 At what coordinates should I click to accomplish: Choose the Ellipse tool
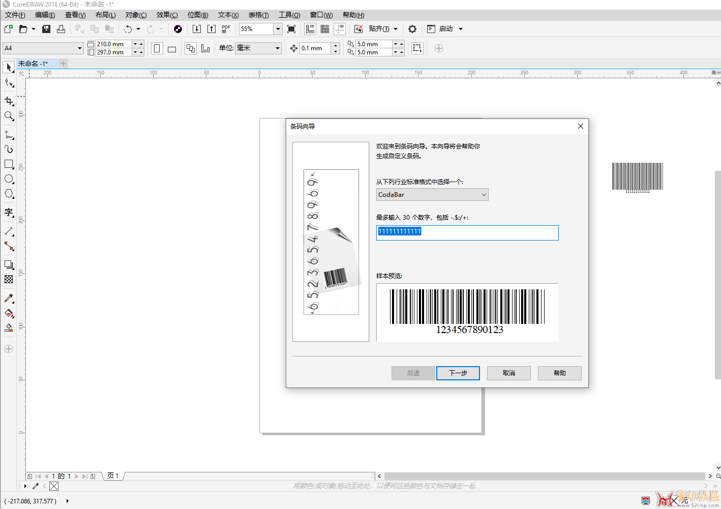tap(9, 179)
